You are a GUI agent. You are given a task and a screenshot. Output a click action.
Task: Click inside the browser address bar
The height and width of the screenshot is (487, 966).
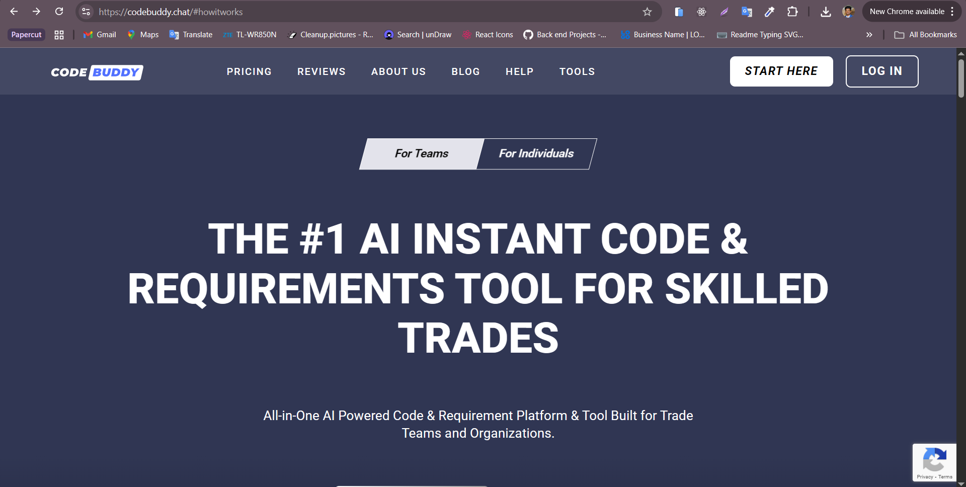pos(302,12)
